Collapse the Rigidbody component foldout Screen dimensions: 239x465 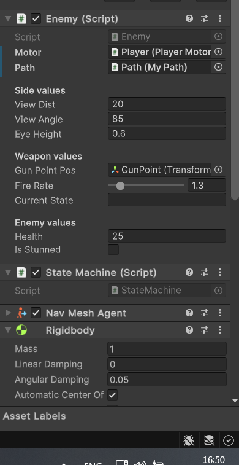8,330
